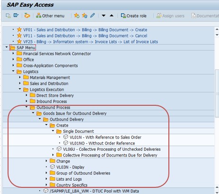Expand Cross-Application Components folder
The height and width of the screenshot is (194, 219).
pyautogui.click(x=13, y=65)
